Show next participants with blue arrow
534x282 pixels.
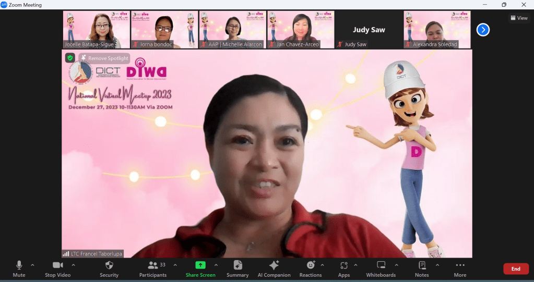(x=483, y=30)
